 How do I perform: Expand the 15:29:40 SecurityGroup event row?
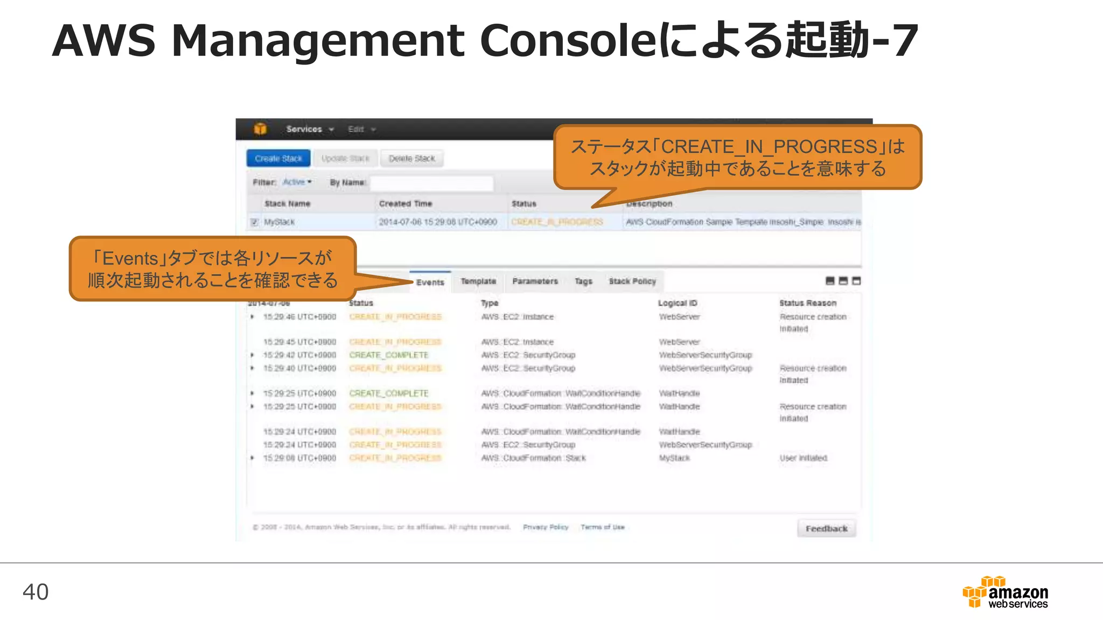pyautogui.click(x=252, y=368)
